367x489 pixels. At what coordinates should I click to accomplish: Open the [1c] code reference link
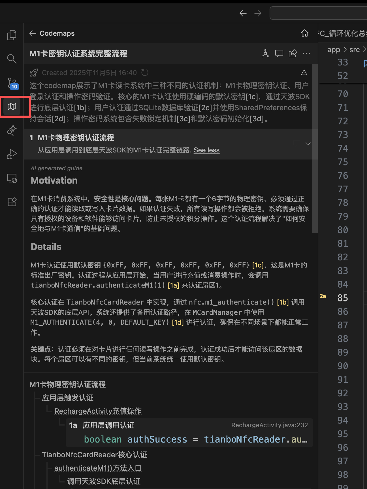258,265
